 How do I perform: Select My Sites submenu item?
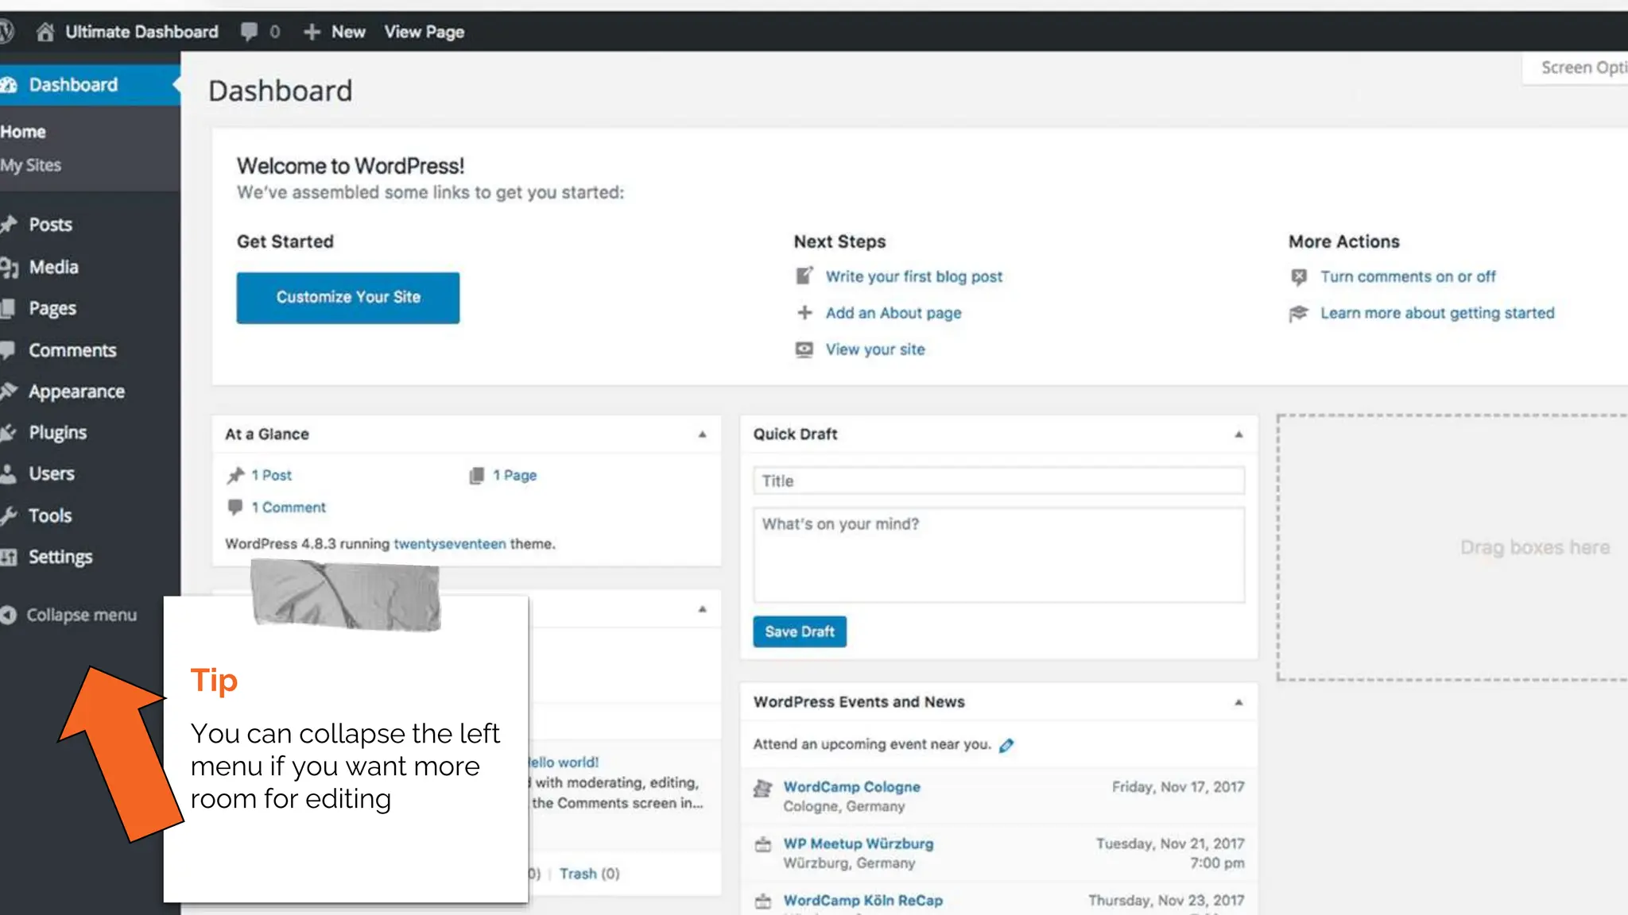31,165
